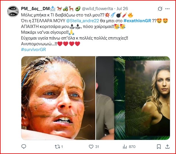Click the 31 likes count
176x154 pixels.
(97, 147)
